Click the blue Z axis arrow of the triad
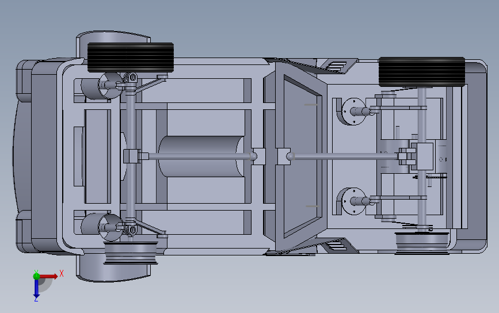 (36, 289)
